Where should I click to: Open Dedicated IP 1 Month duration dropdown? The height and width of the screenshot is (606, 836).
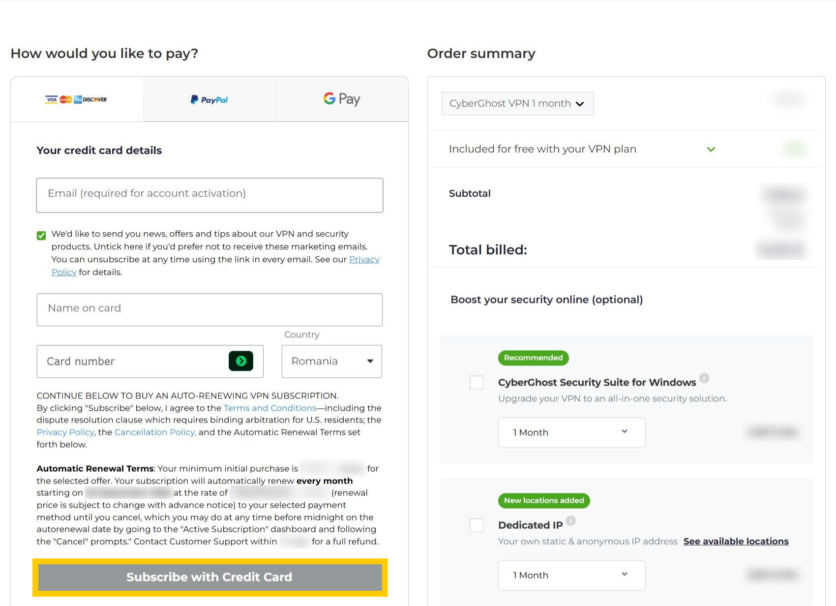pos(571,575)
